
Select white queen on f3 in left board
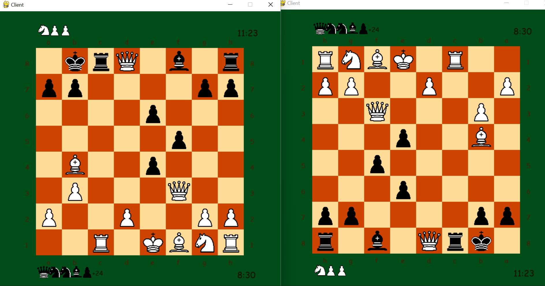[x=179, y=191]
